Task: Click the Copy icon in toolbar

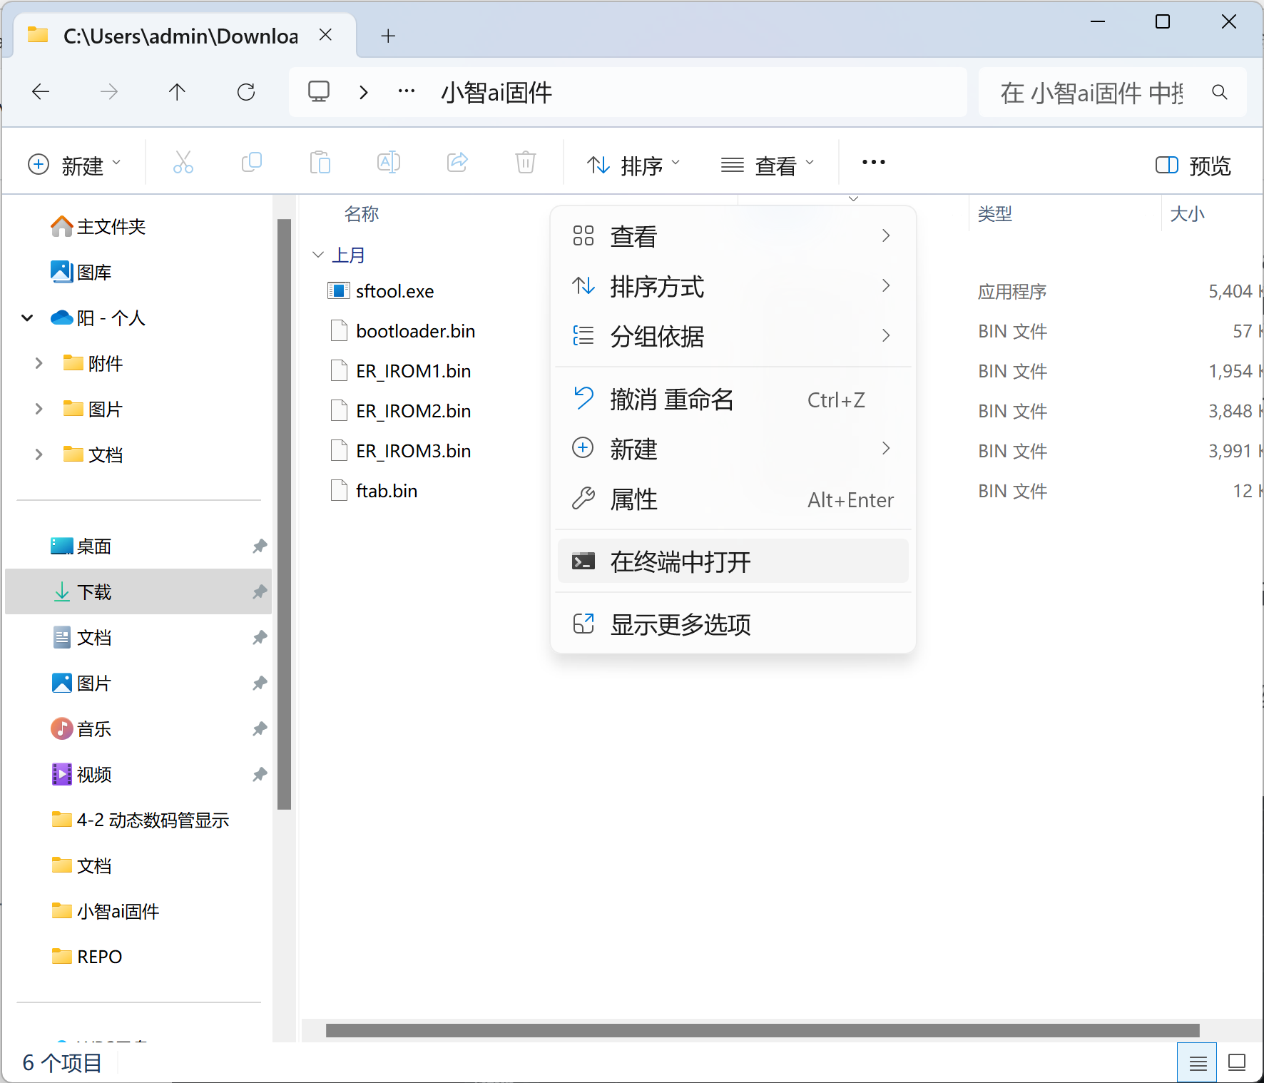Action: 251,163
